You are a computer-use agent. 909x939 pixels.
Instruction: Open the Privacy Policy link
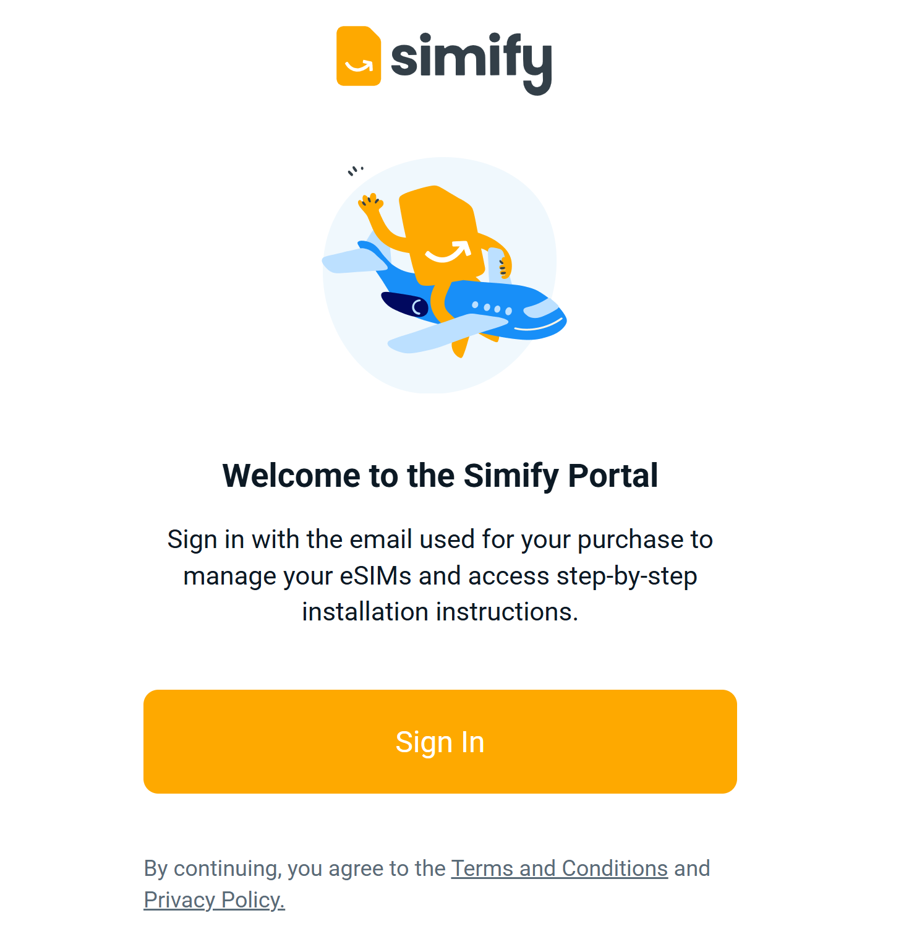tap(214, 900)
